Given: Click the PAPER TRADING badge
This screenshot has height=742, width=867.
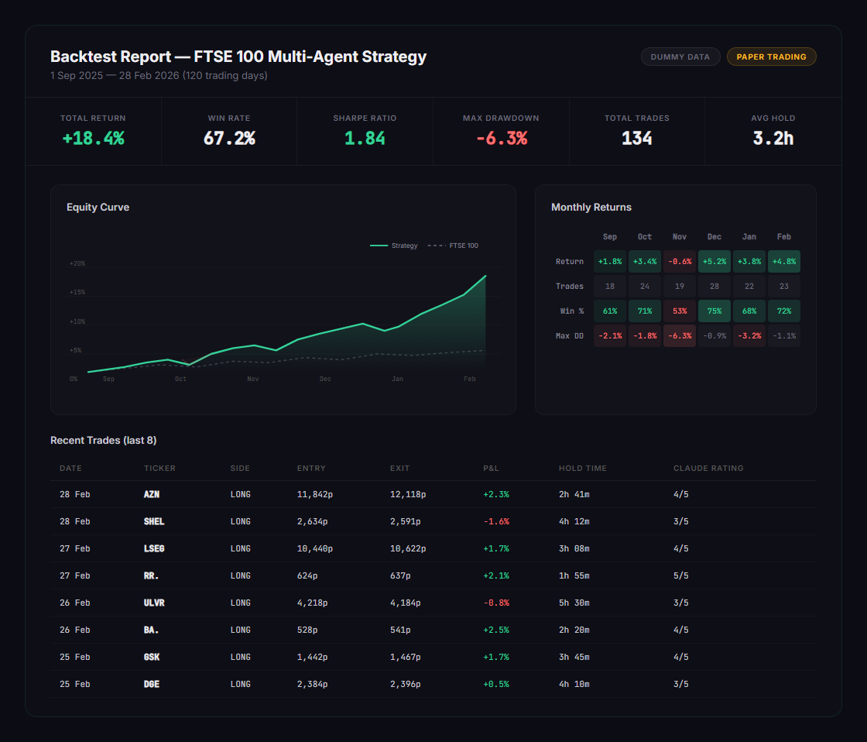Looking at the screenshot, I should (x=771, y=57).
